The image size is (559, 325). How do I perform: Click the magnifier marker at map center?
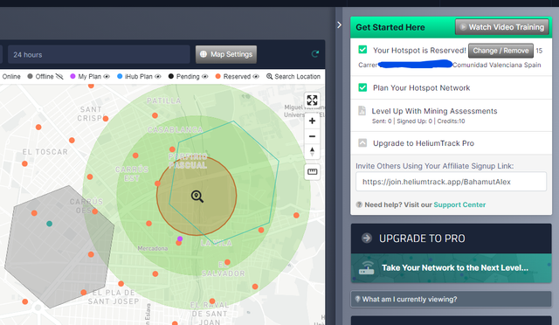pyautogui.click(x=197, y=197)
